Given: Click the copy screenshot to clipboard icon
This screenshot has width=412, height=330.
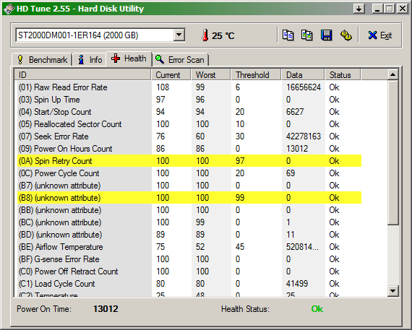Looking at the screenshot, I should pos(307,35).
